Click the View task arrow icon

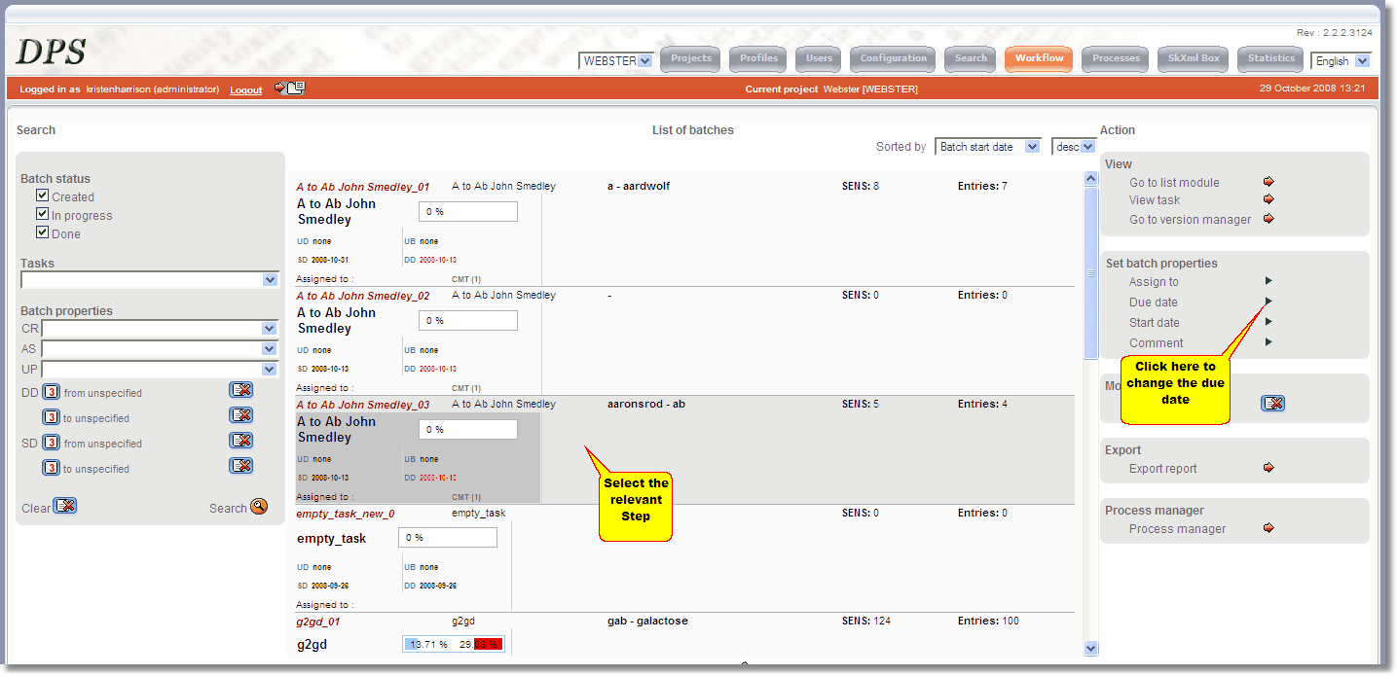pos(1268,199)
